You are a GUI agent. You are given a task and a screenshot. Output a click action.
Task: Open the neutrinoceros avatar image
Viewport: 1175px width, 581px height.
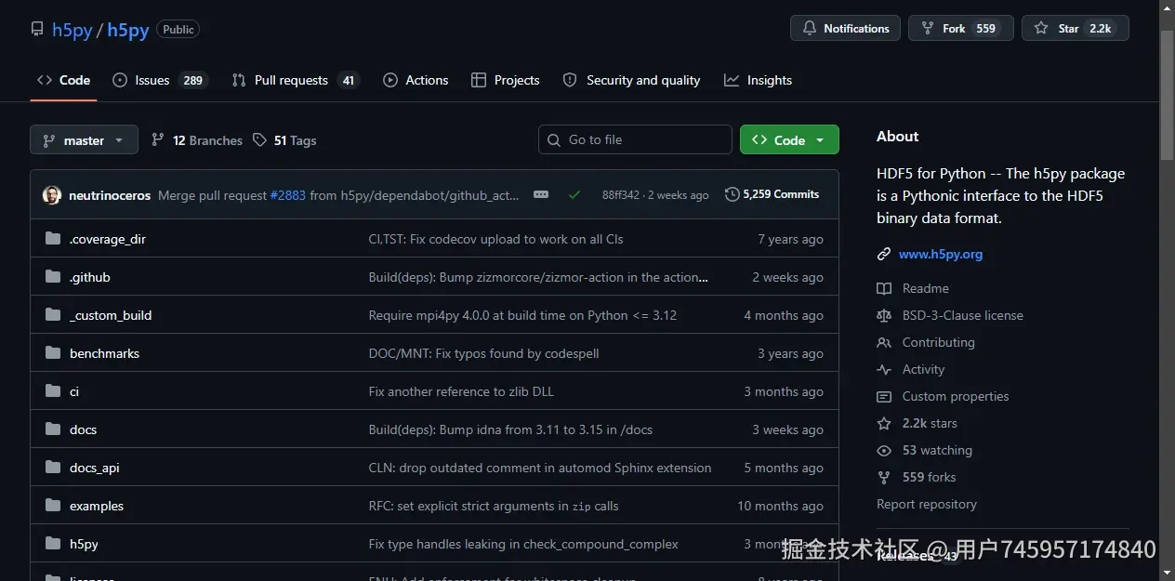(x=52, y=195)
